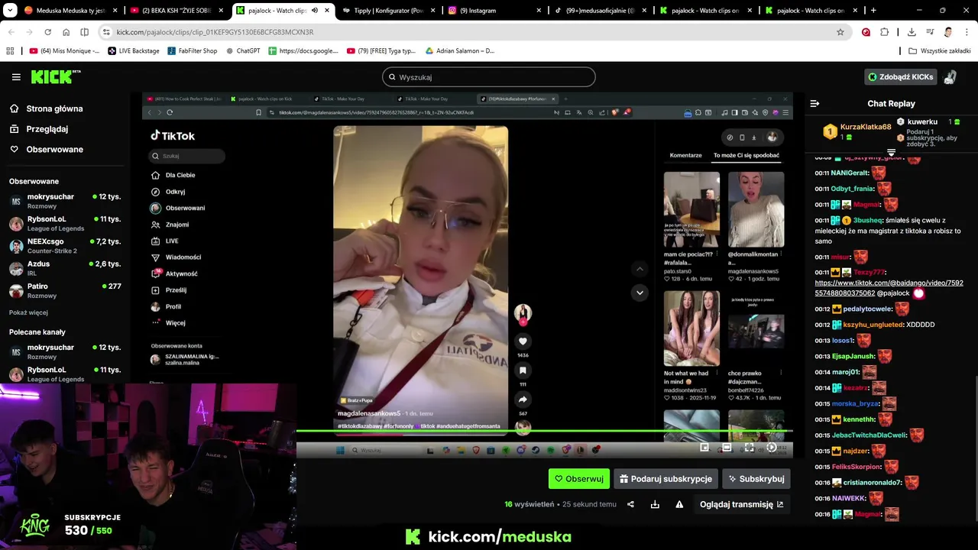
Task: Open Azdus IRL channel
Action: pyautogui.click(x=65, y=268)
